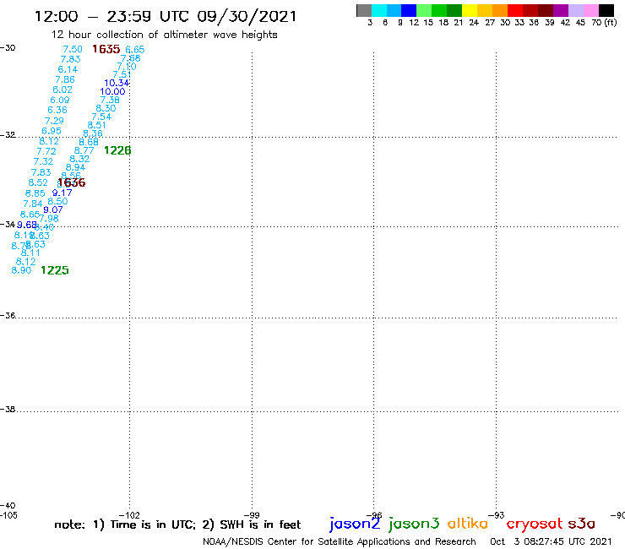Click the cyan 6 ft legend swatch
Viewport: 625px width, 549px height.
[x=378, y=10]
